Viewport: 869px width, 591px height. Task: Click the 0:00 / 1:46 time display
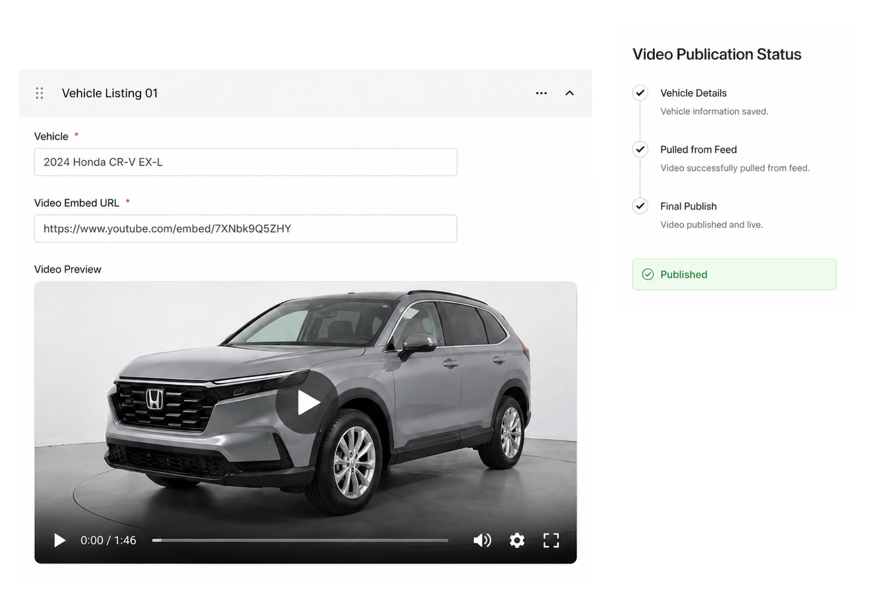[x=108, y=540]
